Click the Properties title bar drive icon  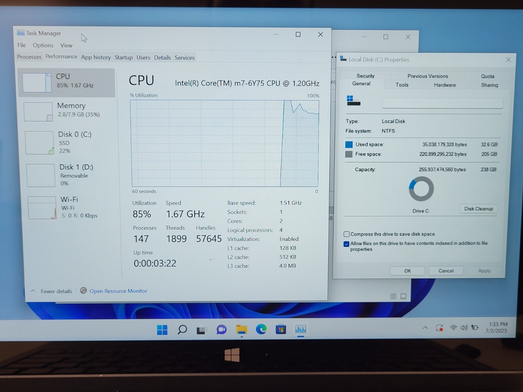click(x=343, y=58)
